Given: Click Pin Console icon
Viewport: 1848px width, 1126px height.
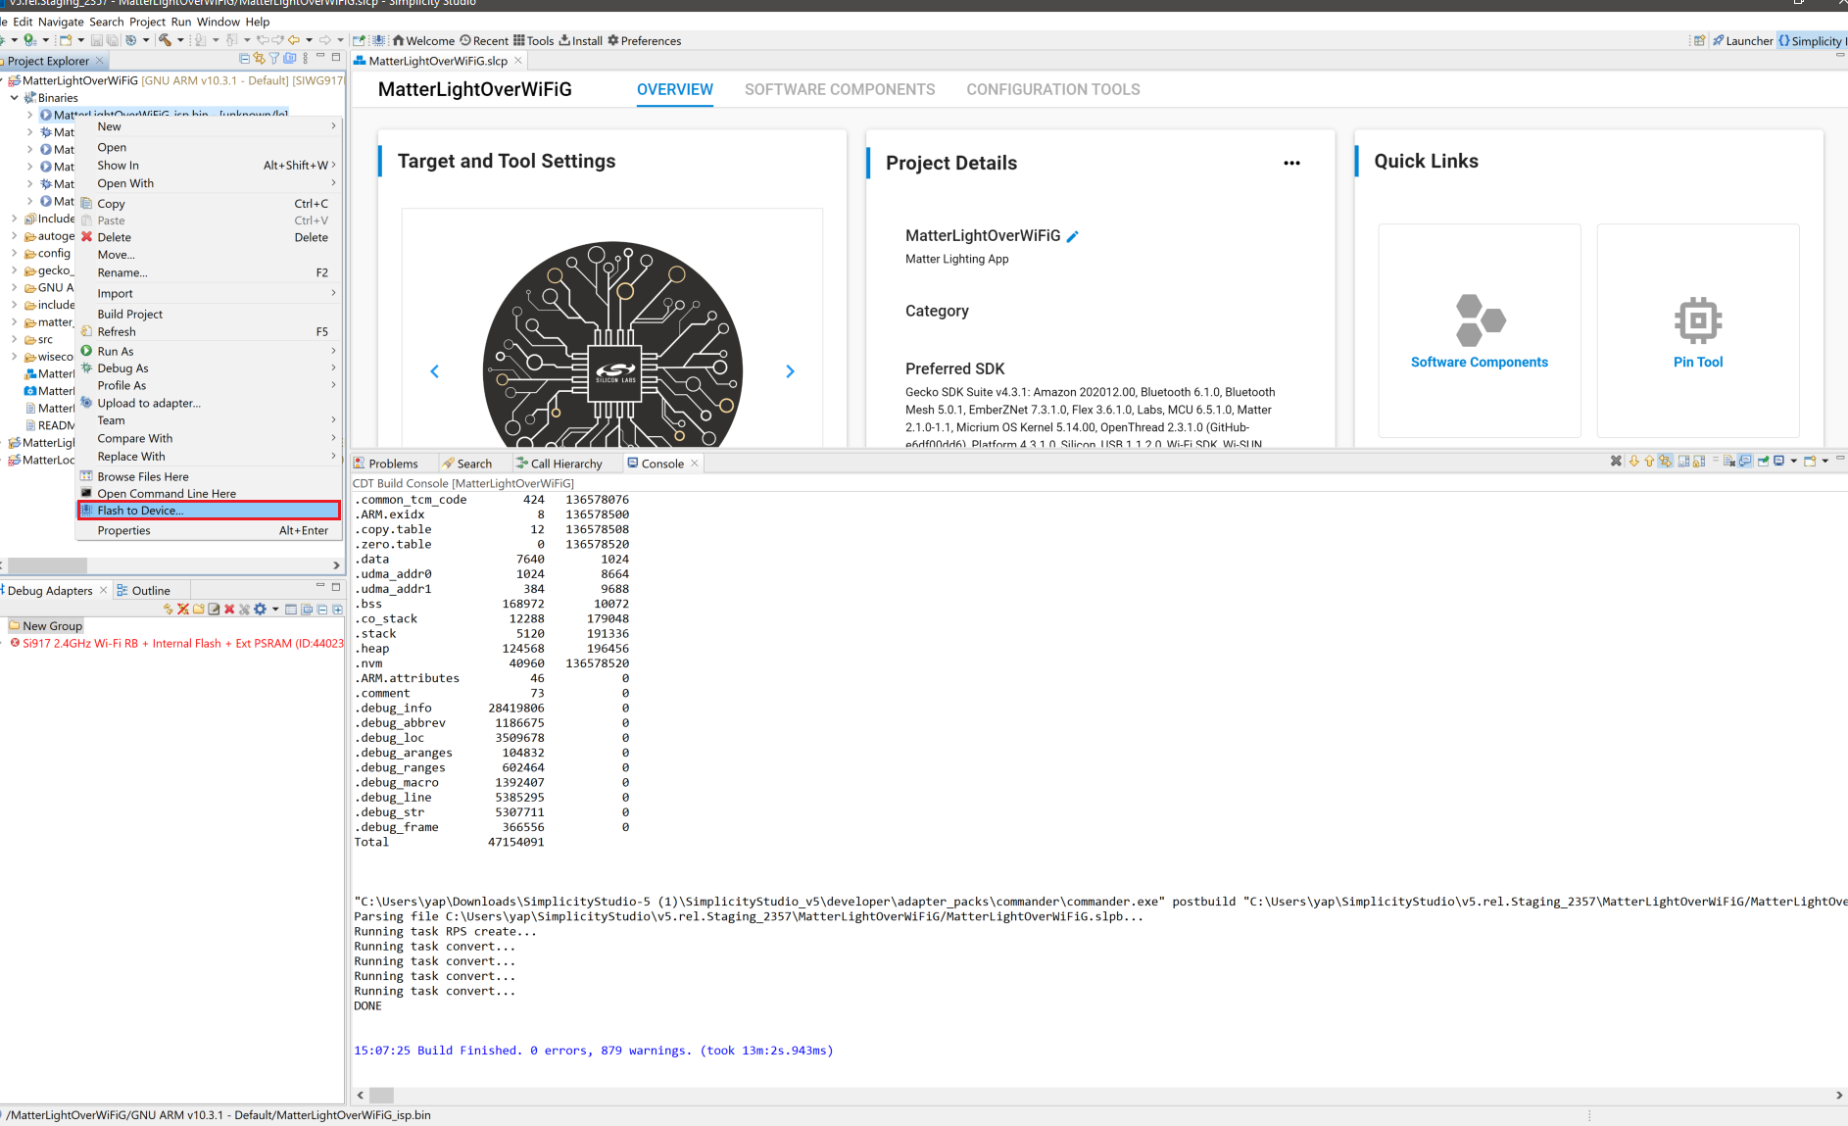Looking at the screenshot, I should (1764, 461).
